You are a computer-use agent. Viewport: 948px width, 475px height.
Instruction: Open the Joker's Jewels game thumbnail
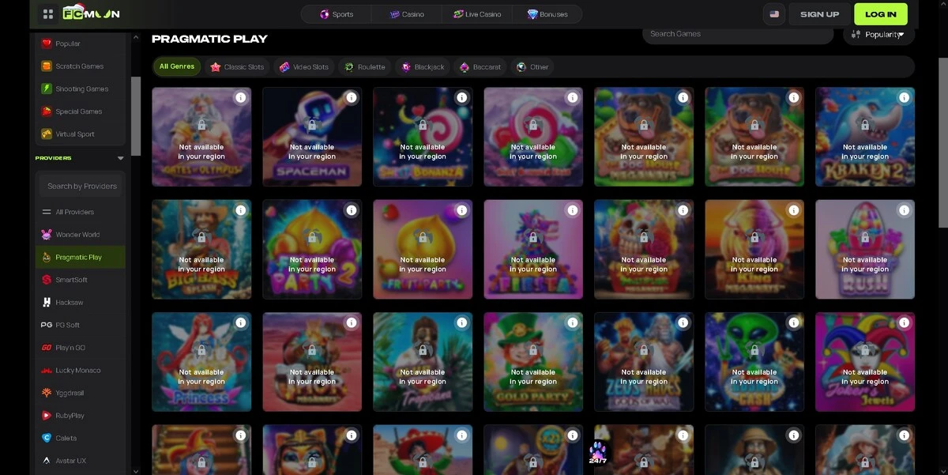865,362
